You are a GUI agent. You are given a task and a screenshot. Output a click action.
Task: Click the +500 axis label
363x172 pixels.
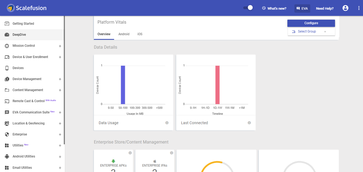[x=159, y=108]
